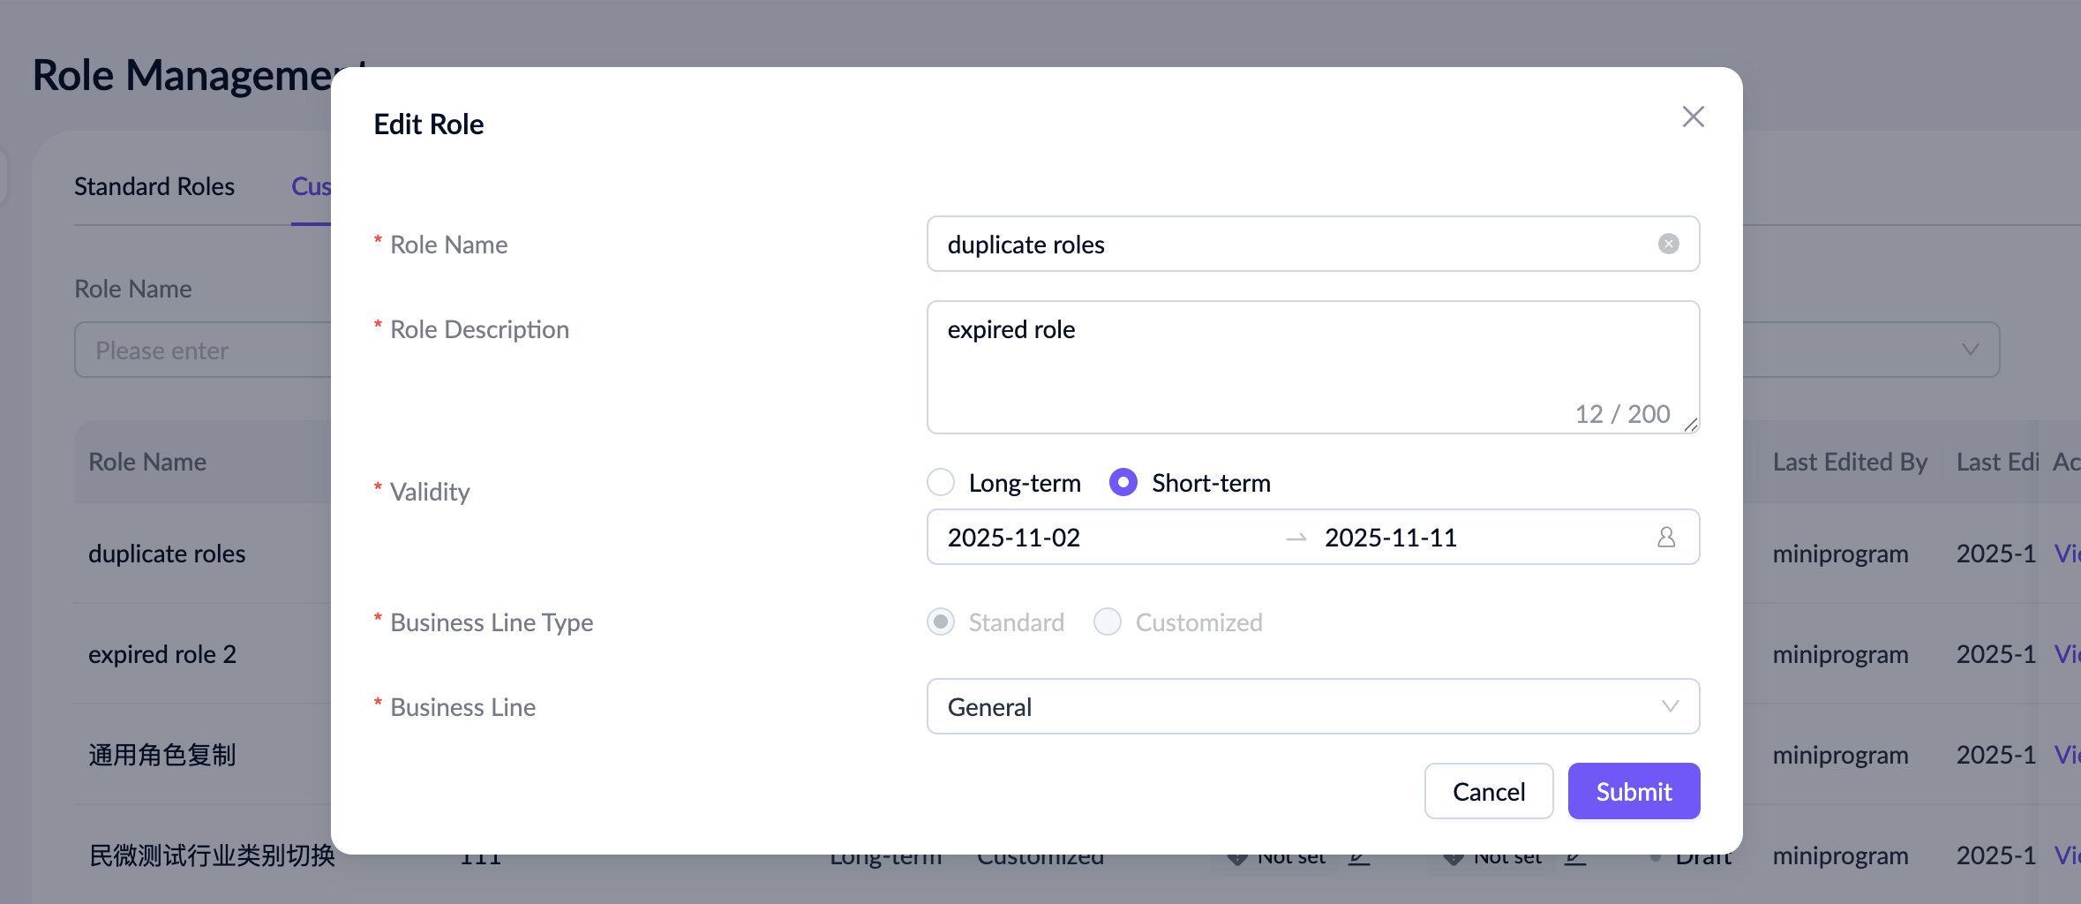Click the Role Description resize handle

(x=1690, y=425)
